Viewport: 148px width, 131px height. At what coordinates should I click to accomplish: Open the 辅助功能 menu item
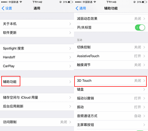click(37, 82)
